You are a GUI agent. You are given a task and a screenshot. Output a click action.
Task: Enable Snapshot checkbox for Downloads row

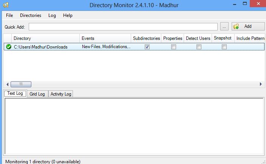point(224,47)
